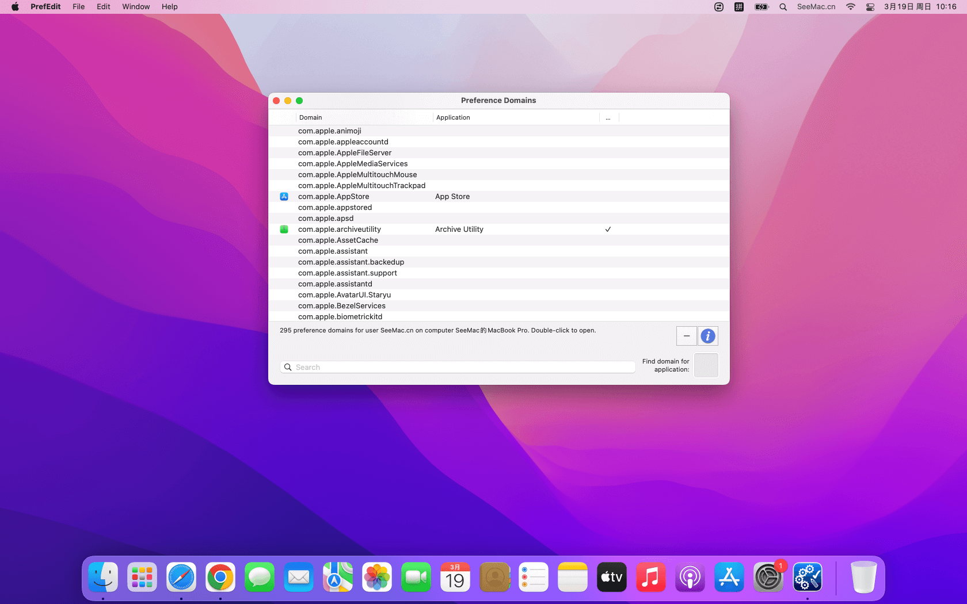
Task: Open Podcasts from the Dock
Action: tap(690, 577)
